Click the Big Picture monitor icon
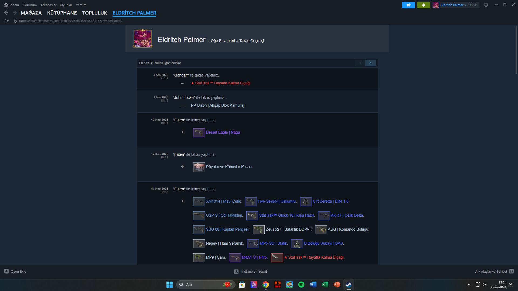The width and height of the screenshot is (518, 291). point(486,5)
